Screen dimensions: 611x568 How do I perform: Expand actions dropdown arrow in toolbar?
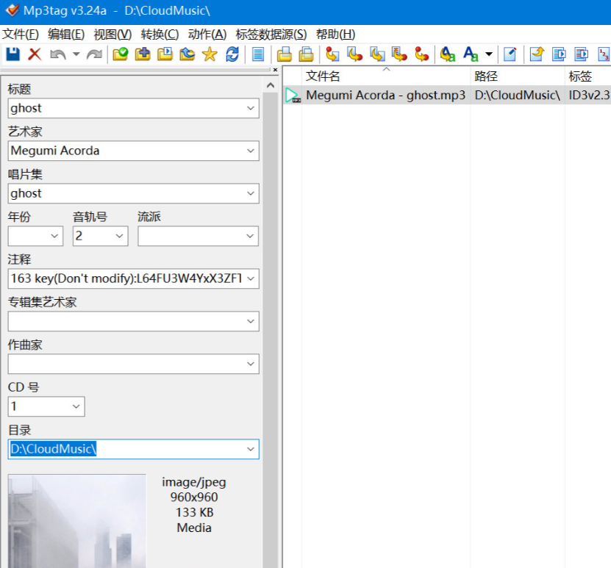[x=489, y=54]
